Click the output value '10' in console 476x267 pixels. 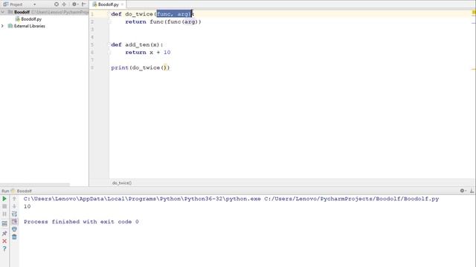click(27, 206)
